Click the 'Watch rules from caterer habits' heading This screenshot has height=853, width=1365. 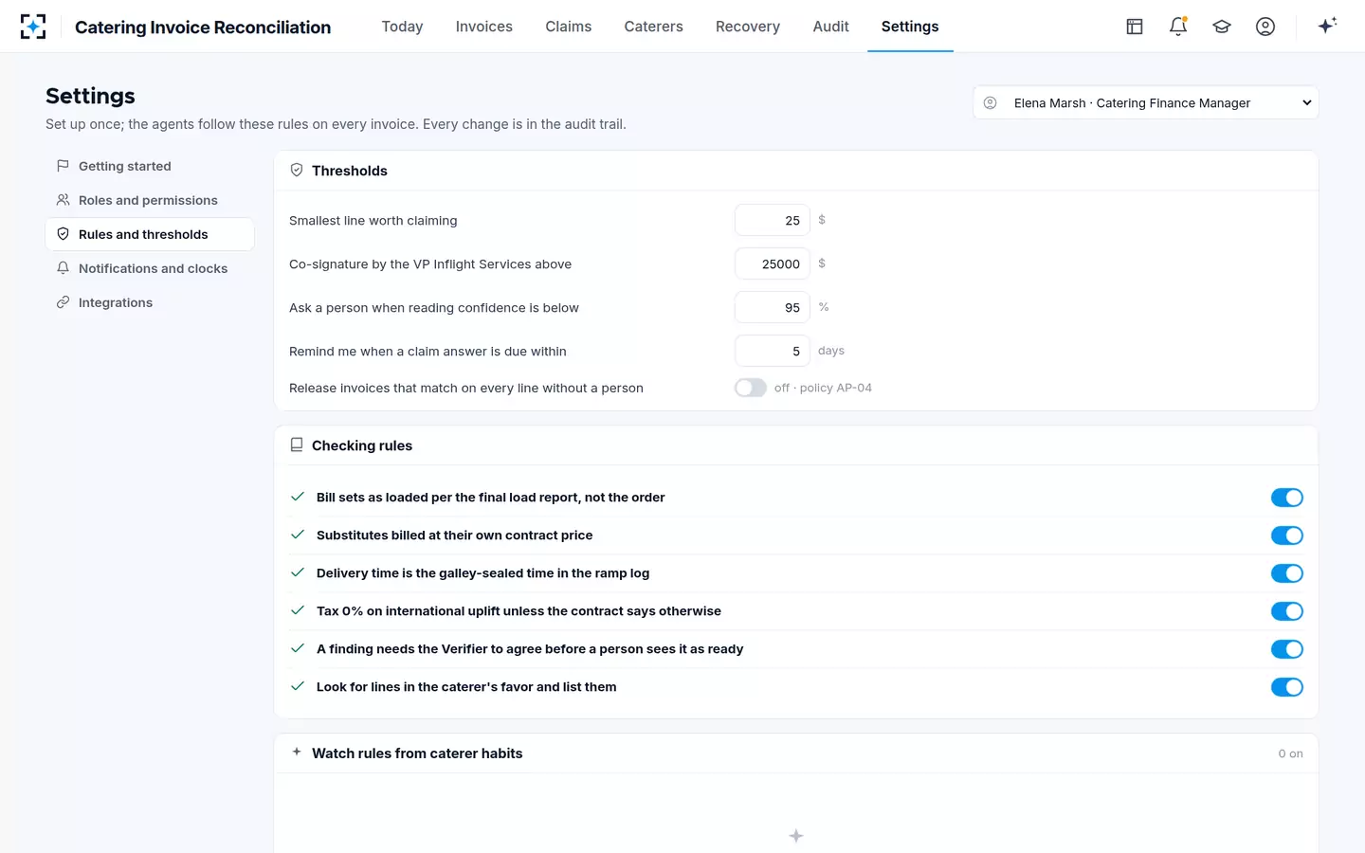417,753
